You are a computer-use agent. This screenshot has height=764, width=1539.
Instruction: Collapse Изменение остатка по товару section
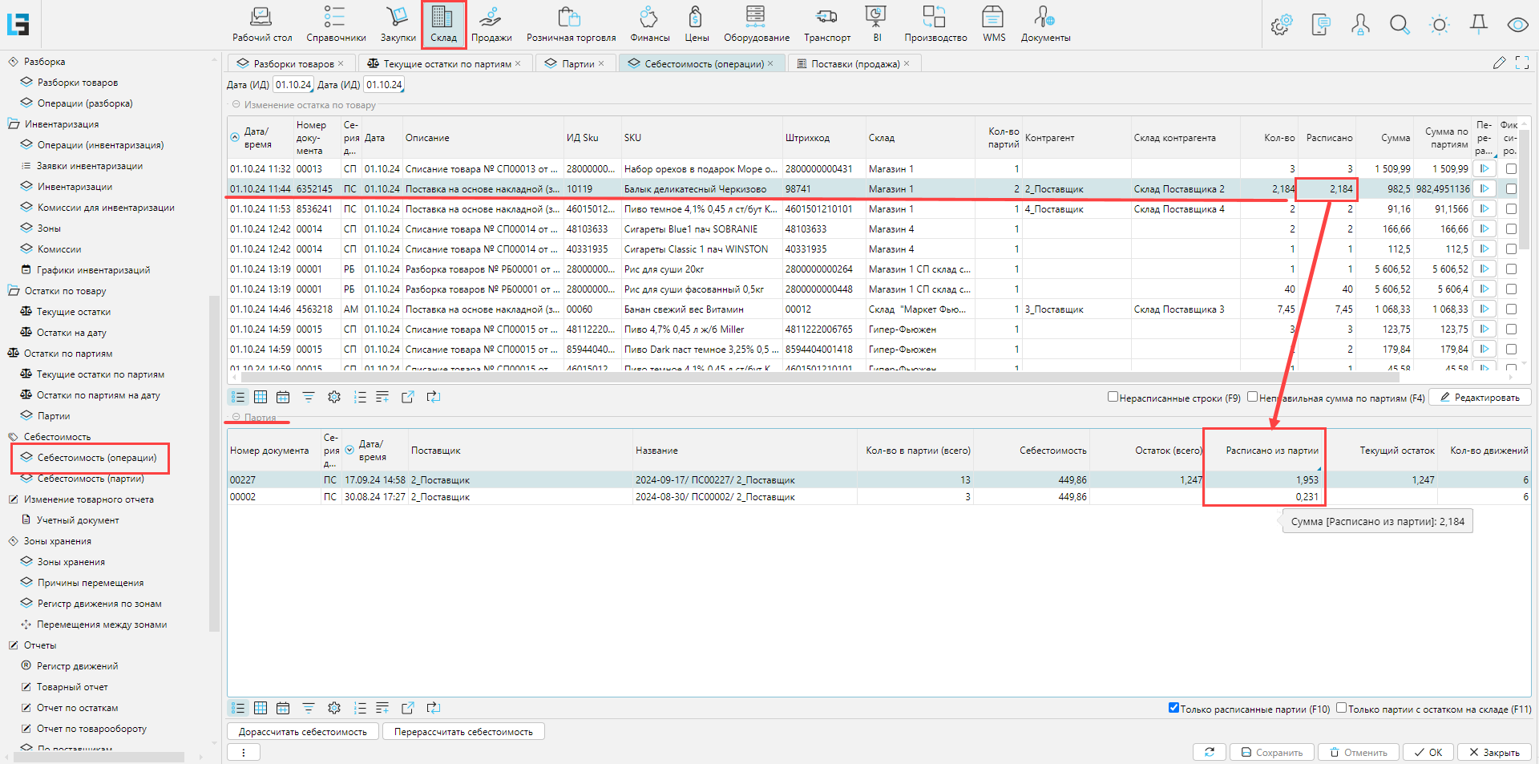(236, 105)
